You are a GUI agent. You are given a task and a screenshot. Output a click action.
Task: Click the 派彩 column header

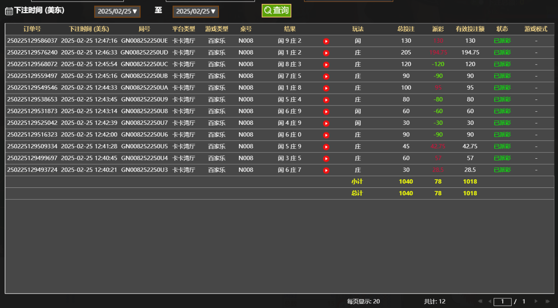coord(438,29)
